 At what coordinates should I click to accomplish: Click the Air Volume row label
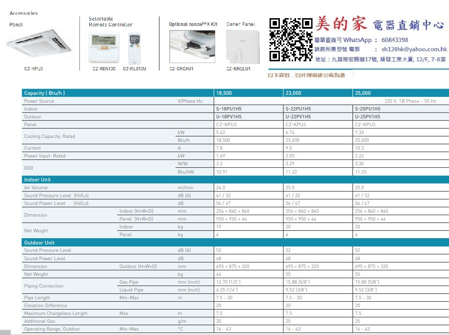pos(36,188)
